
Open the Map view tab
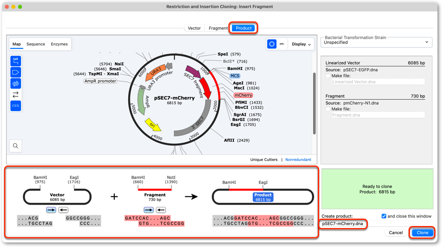pos(16,44)
